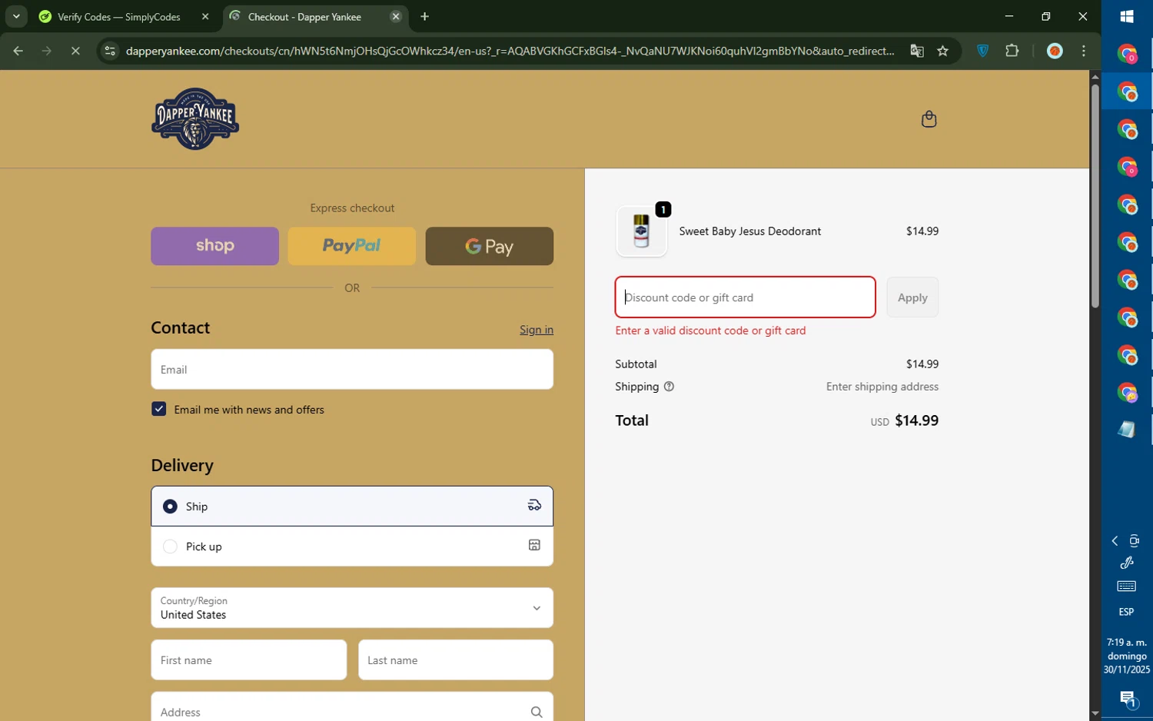Switch to Verify Codes — SimplyCodes tab
This screenshot has height=721, width=1153.
pos(119,16)
